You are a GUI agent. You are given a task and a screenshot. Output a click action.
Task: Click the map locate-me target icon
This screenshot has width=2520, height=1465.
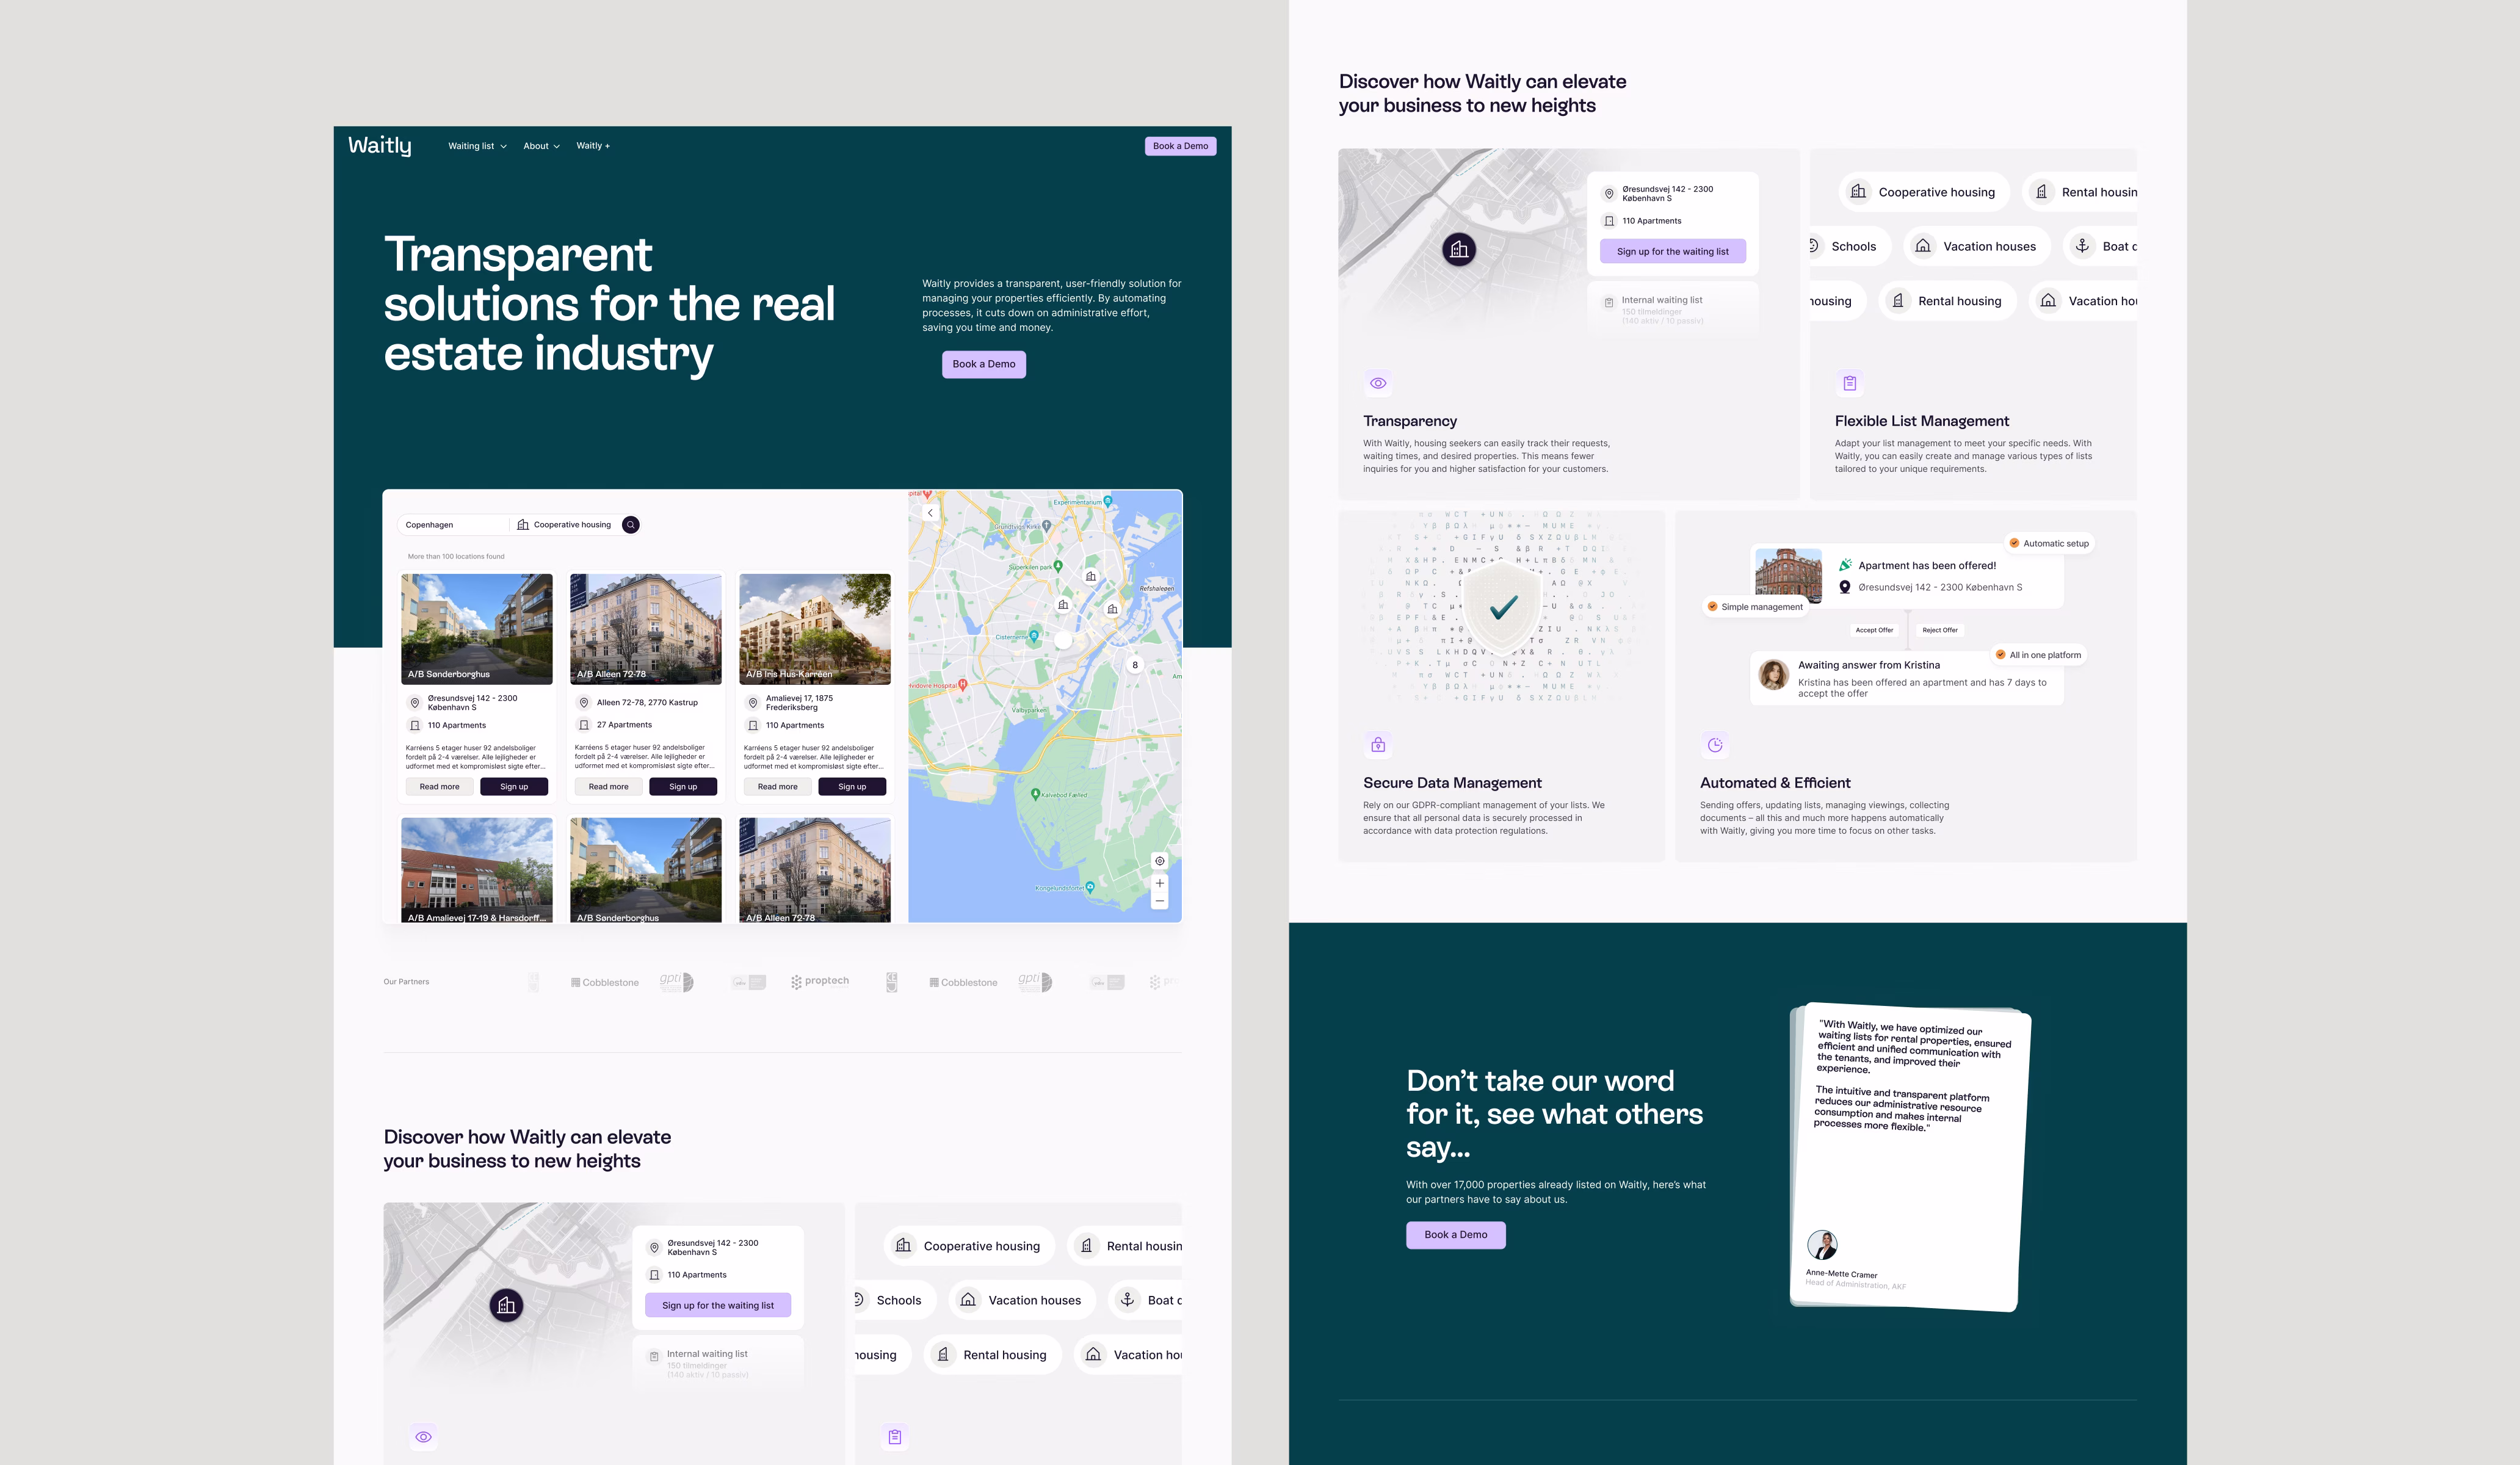(x=1160, y=861)
